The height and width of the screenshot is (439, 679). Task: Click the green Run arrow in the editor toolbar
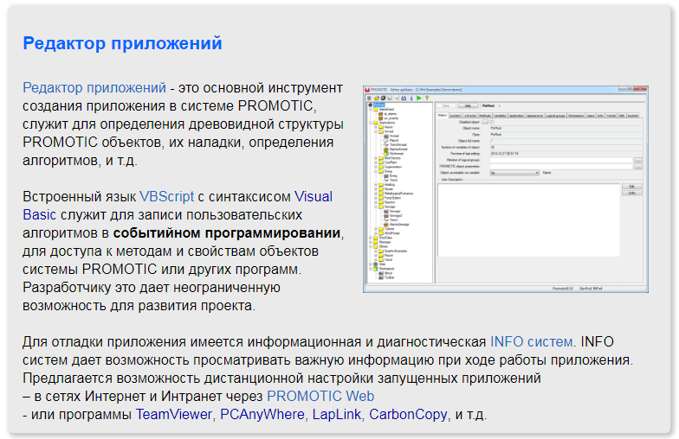click(x=418, y=99)
